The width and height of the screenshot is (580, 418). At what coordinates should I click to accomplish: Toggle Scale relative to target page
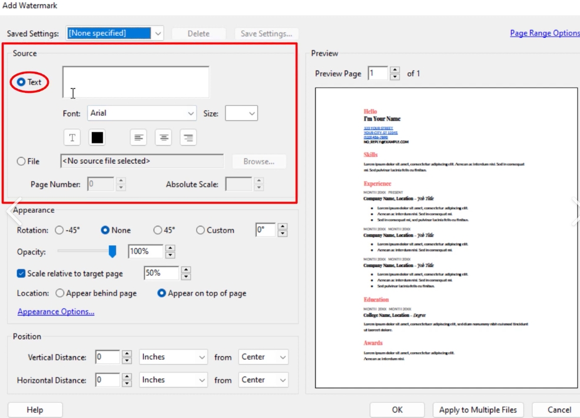(21, 273)
